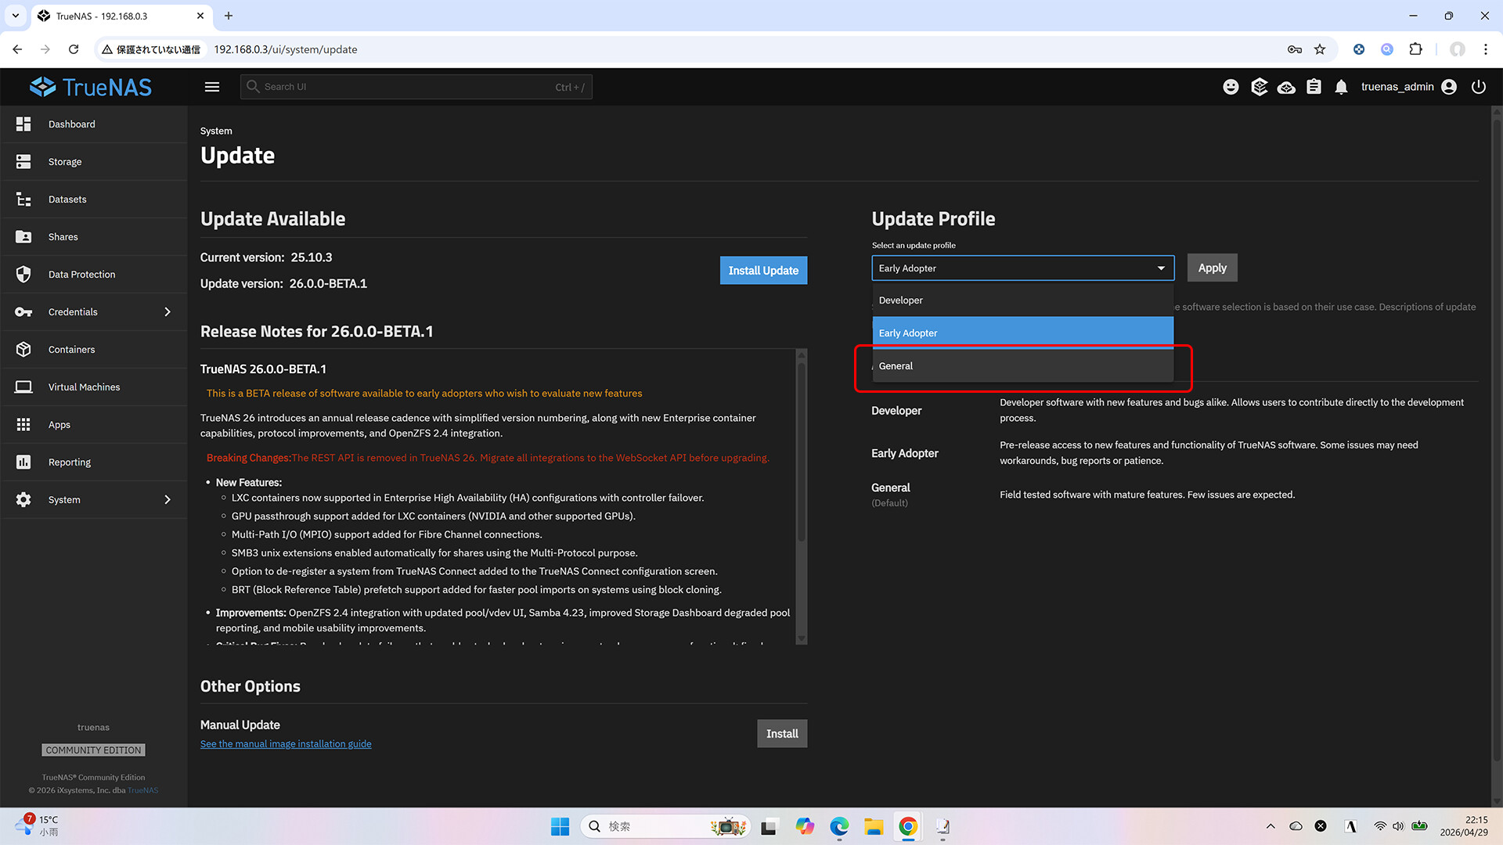Open the TrueNAS Connect cloud icon
The image size is (1503, 845).
[x=1286, y=87]
